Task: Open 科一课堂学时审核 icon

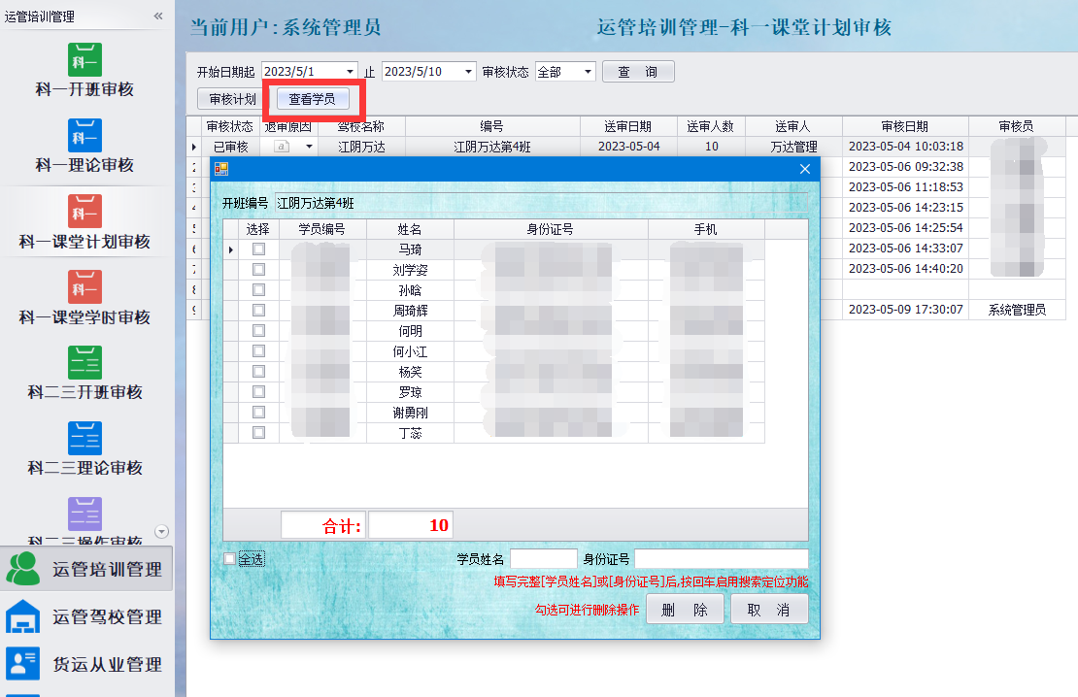Action: (x=84, y=287)
